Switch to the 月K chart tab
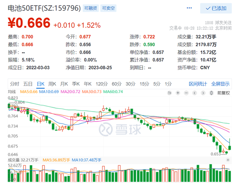This screenshot has width=237, height=183. tap(64, 84)
